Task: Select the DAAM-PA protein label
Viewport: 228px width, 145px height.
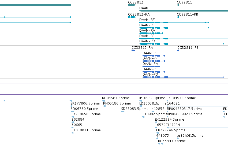Action: coord(150,64)
